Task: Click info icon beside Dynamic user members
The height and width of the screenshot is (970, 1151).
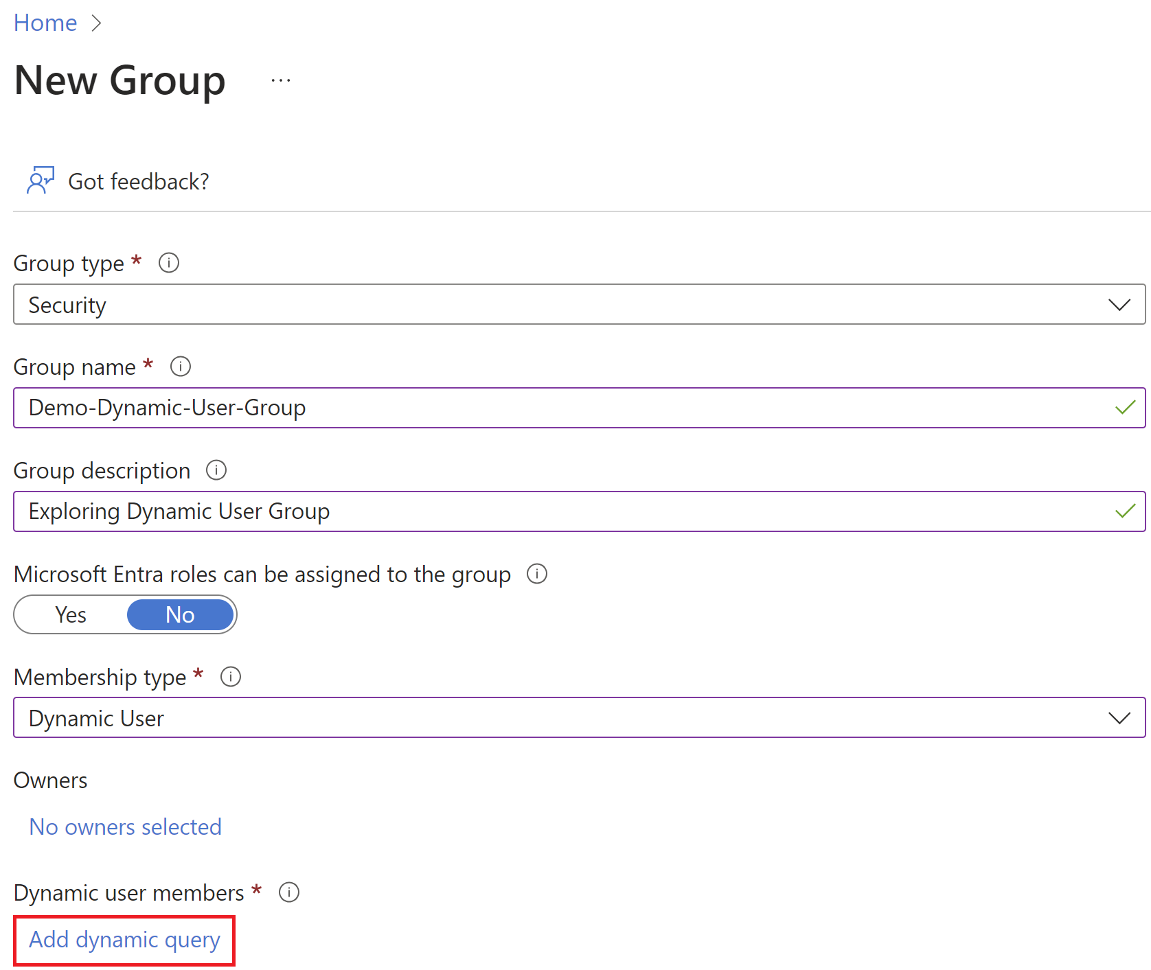Action: [x=289, y=892]
